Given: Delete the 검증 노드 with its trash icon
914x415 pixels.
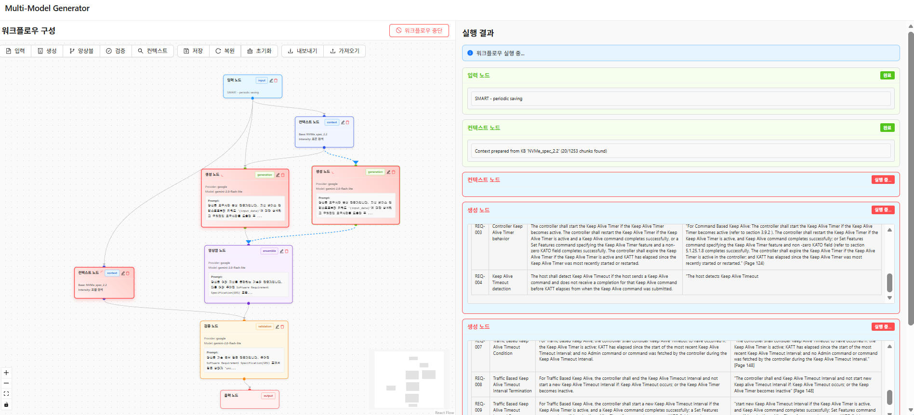Looking at the screenshot, I should coord(282,326).
